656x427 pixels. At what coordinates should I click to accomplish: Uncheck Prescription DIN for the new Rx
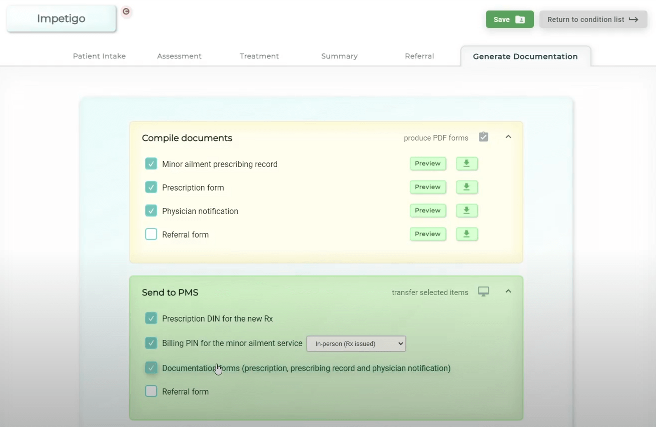151,318
